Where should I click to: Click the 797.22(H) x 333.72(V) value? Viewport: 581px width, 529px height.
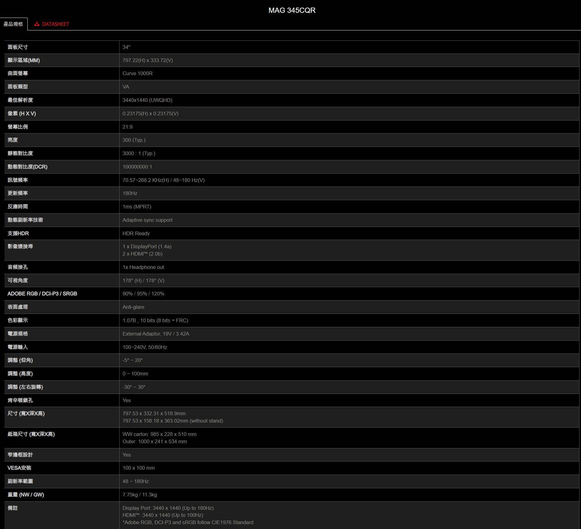(x=148, y=60)
